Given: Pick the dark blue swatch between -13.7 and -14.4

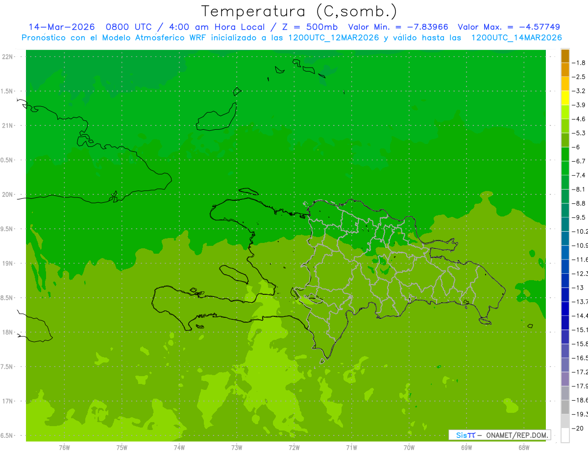Looking at the screenshot, I should [565, 309].
